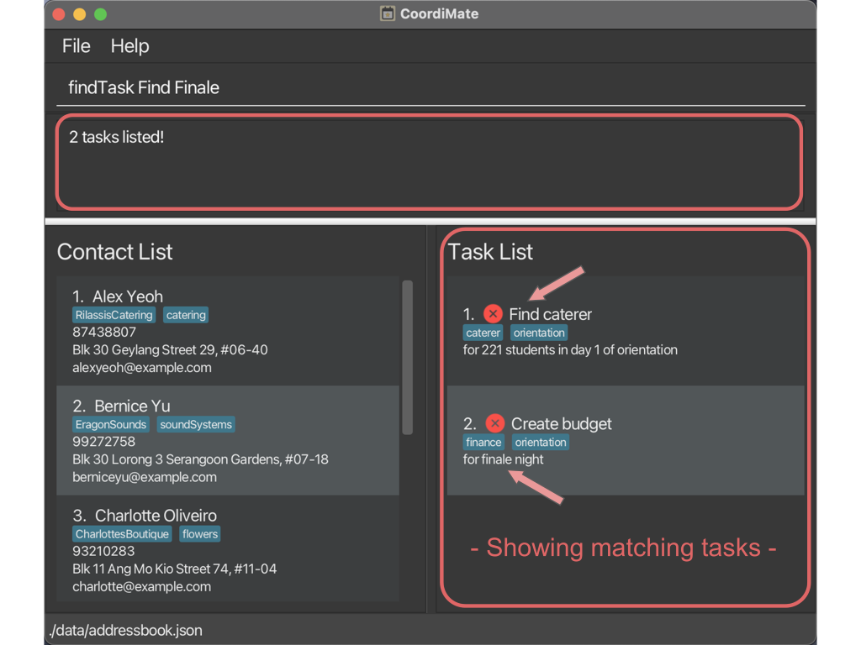Select the Bernice Yu contact entry
This screenshot has width=861, height=645.
click(x=227, y=441)
